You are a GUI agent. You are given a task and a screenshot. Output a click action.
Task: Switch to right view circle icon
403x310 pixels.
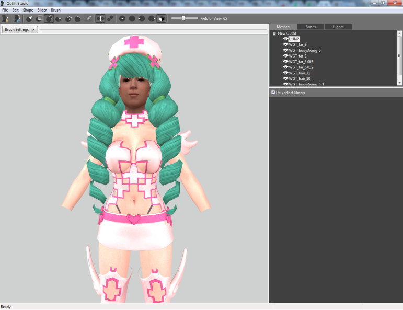(152, 18)
